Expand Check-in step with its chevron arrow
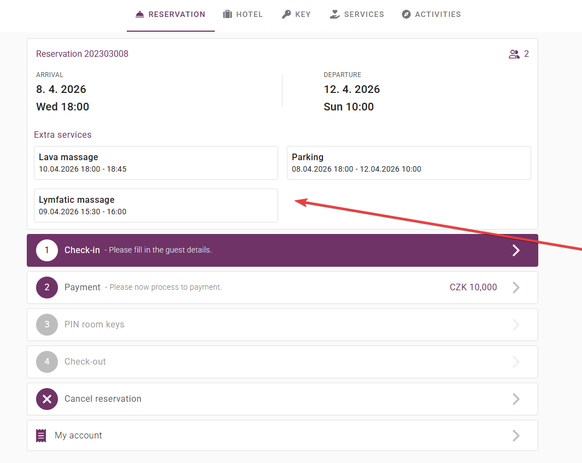The width and height of the screenshot is (582, 463). point(515,250)
